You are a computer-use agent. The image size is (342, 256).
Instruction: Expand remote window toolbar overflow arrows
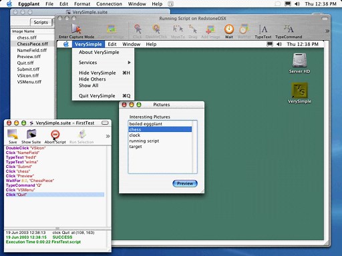tap(327, 31)
